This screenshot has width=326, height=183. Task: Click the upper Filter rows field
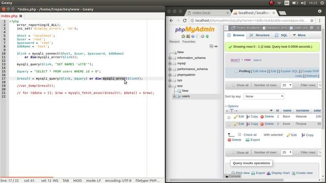(x=320, y=85)
